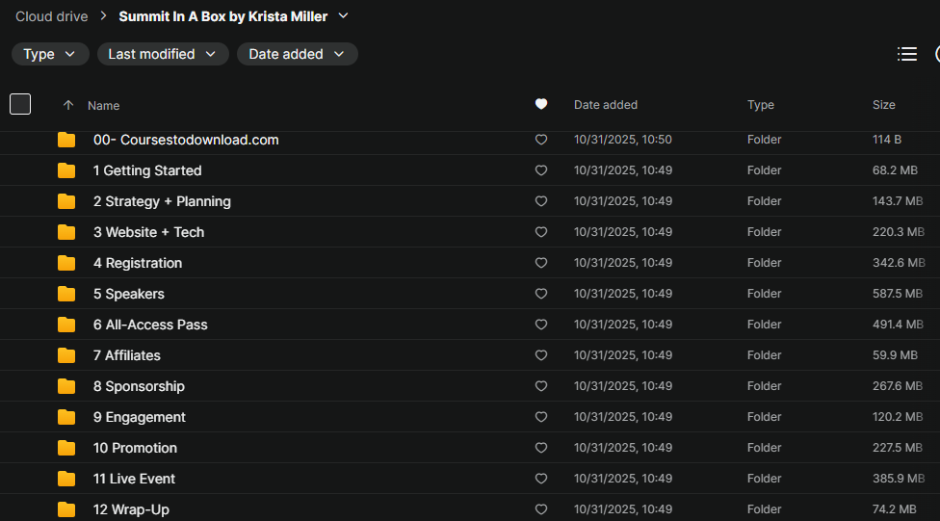Click folder icon for 11 Live Event
Image resolution: width=940 pixels, height=521 pixels.
tap(66, 479)
